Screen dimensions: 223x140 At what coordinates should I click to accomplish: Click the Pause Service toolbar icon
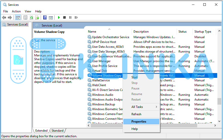click(70, 17)
